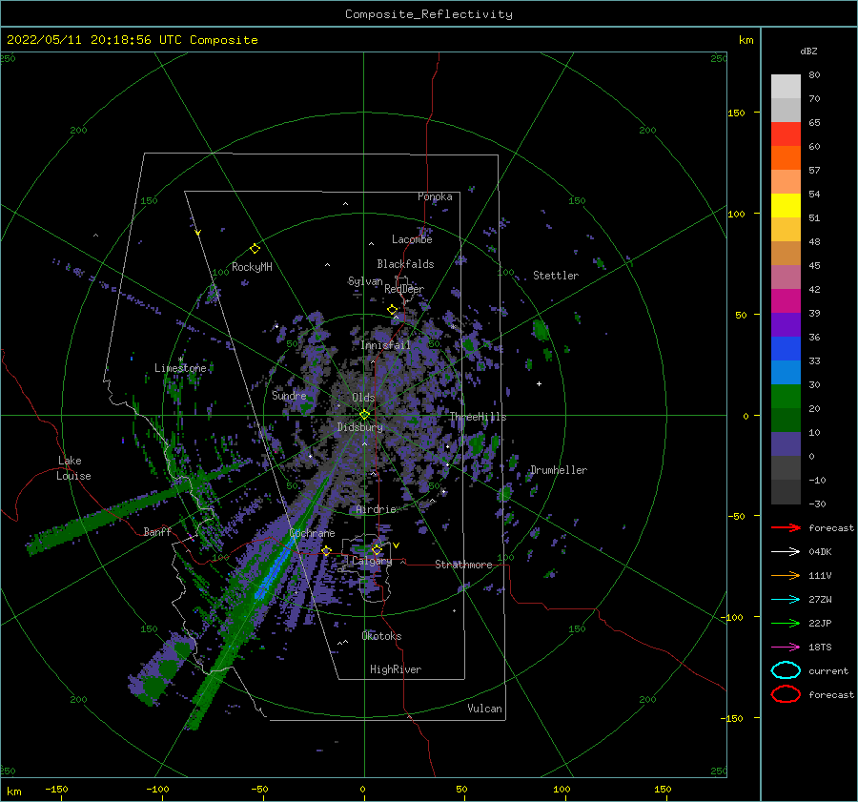Click the Calgary city label
This screenshot has width=858, height=802.
(372, 561)
